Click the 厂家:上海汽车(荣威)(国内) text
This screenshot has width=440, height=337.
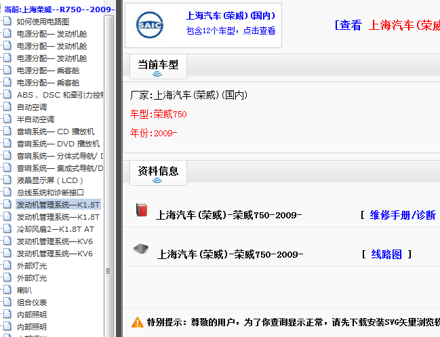(x=188, y=95)
